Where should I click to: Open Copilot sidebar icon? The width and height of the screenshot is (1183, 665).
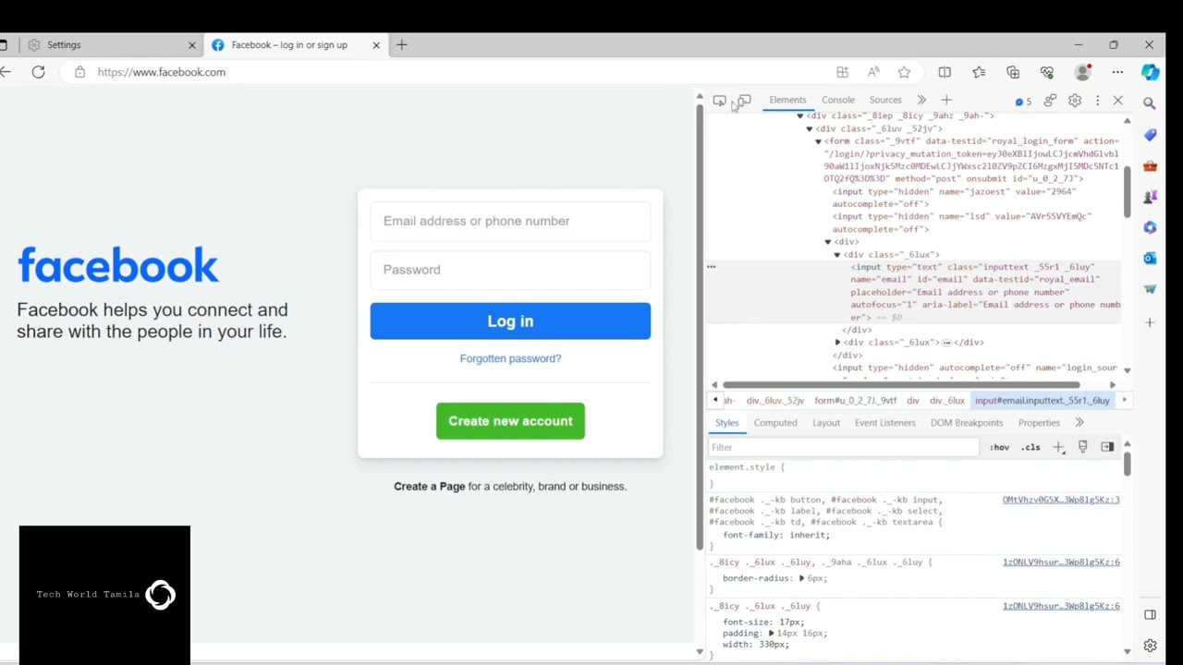click(x=1150, y=72)
